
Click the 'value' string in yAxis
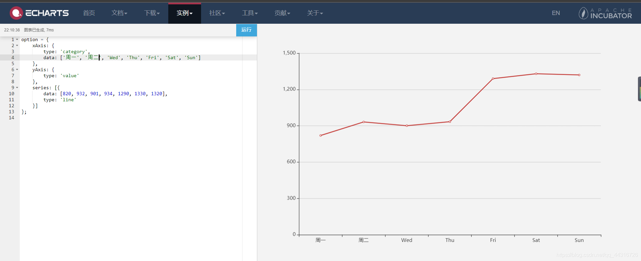[x=70, y=76]
